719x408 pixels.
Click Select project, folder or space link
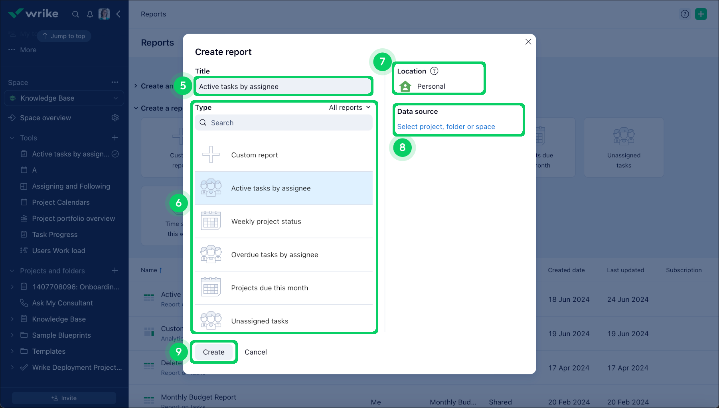[446, 127]
